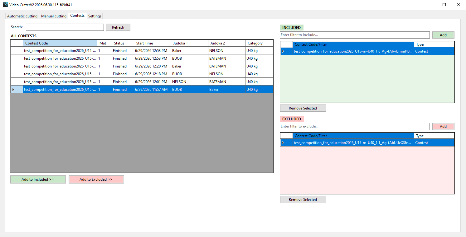Open the Settings tab
The height and width of the screenshot is (237, 466).
click(95, 16)
